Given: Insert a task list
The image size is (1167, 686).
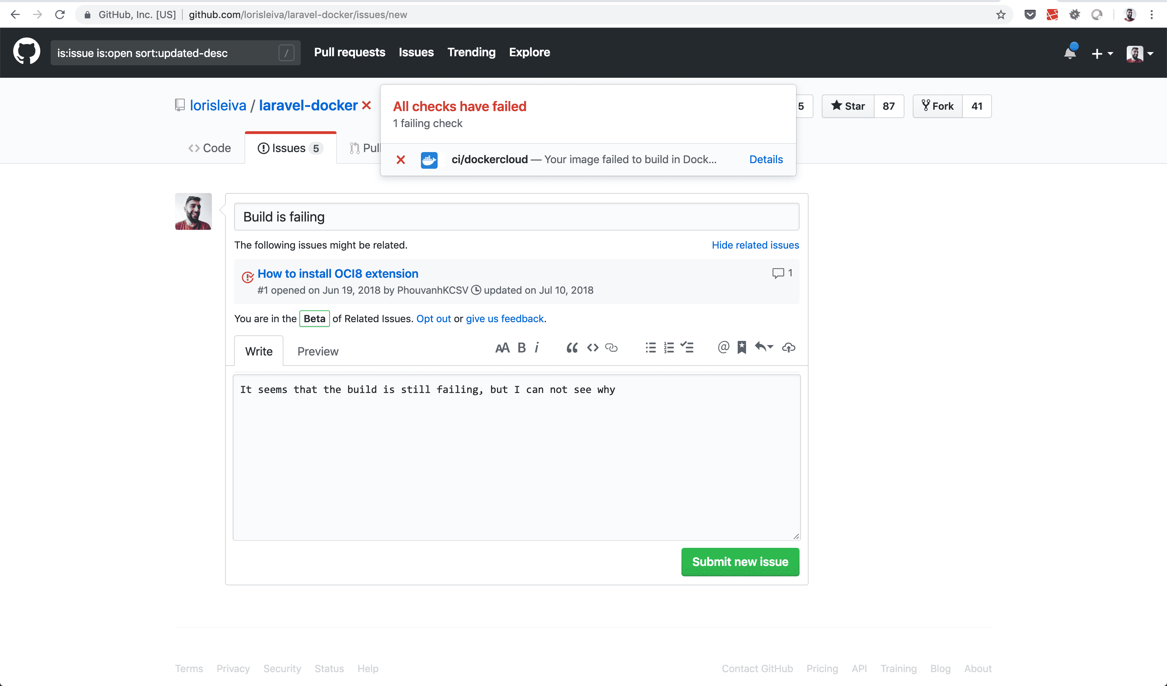Looking at the screenshot, I should click(x=687, y=348).
